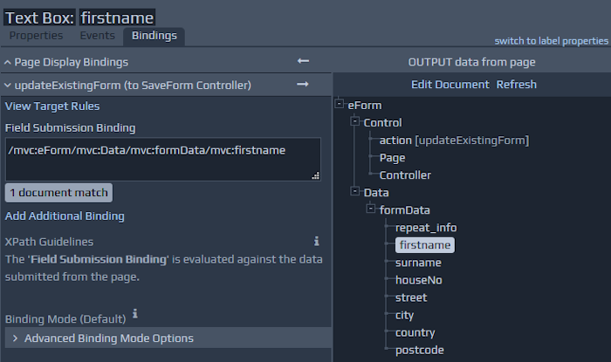
Task: Select the Controller tree node
Action: (x=405, y=175)
